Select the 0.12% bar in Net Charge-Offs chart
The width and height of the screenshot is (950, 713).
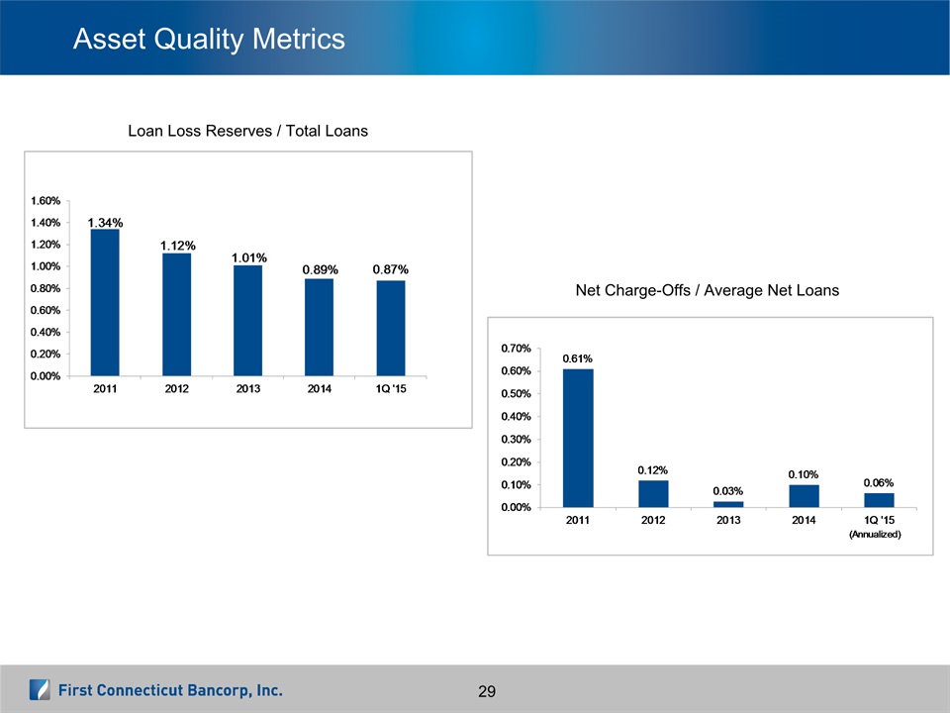pos(653,493)
